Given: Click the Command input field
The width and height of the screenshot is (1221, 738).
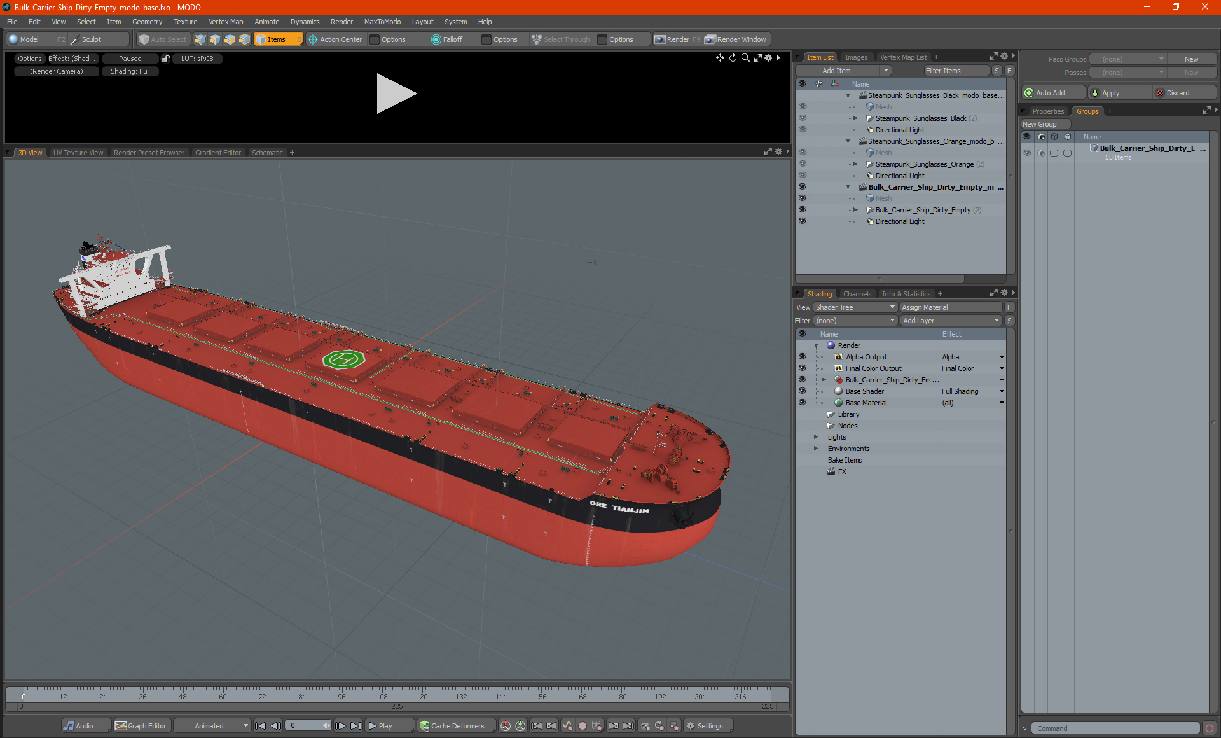Looking at the screenshot, I should coord(1116,728).
